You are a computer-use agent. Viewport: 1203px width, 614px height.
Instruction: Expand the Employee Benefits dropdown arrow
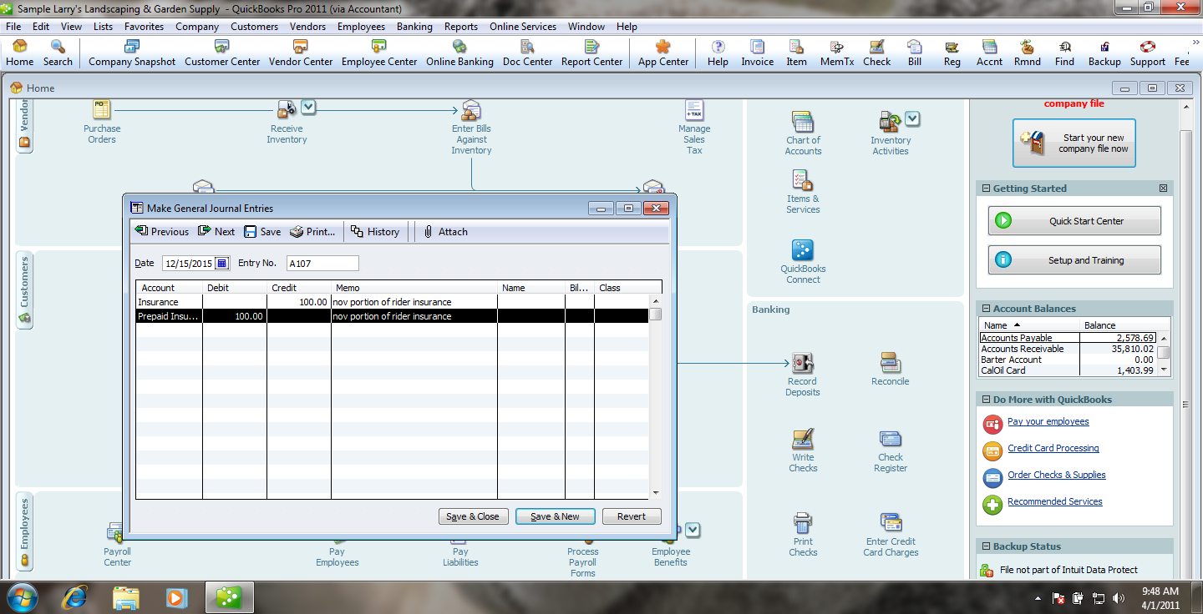[693, 530]
